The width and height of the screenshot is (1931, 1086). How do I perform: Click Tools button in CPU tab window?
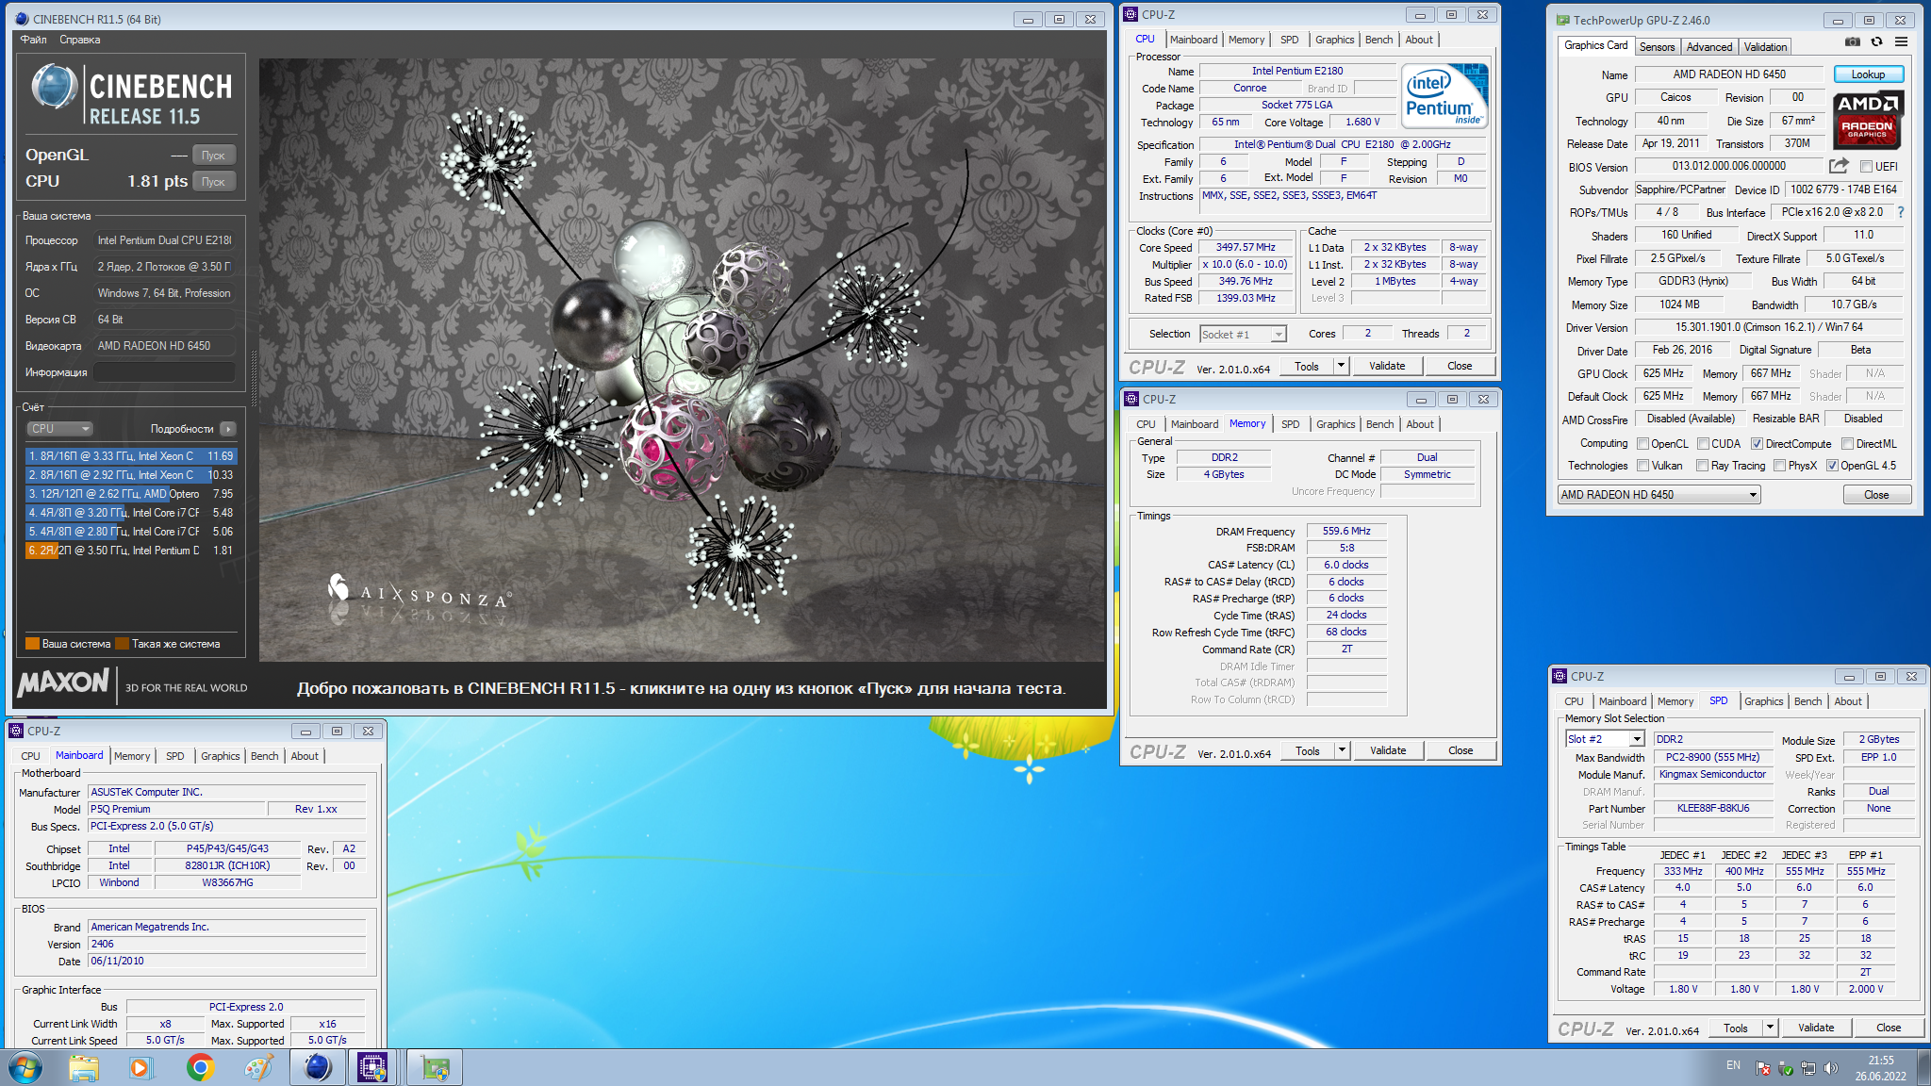[x=1307, y=366]
